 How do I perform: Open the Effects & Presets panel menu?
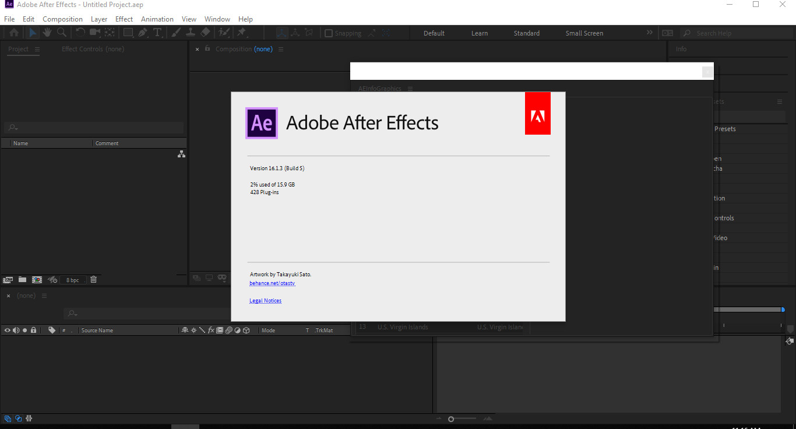(x=780, y=101)
